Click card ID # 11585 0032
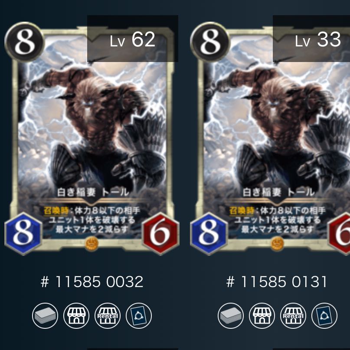 (92, 282)
